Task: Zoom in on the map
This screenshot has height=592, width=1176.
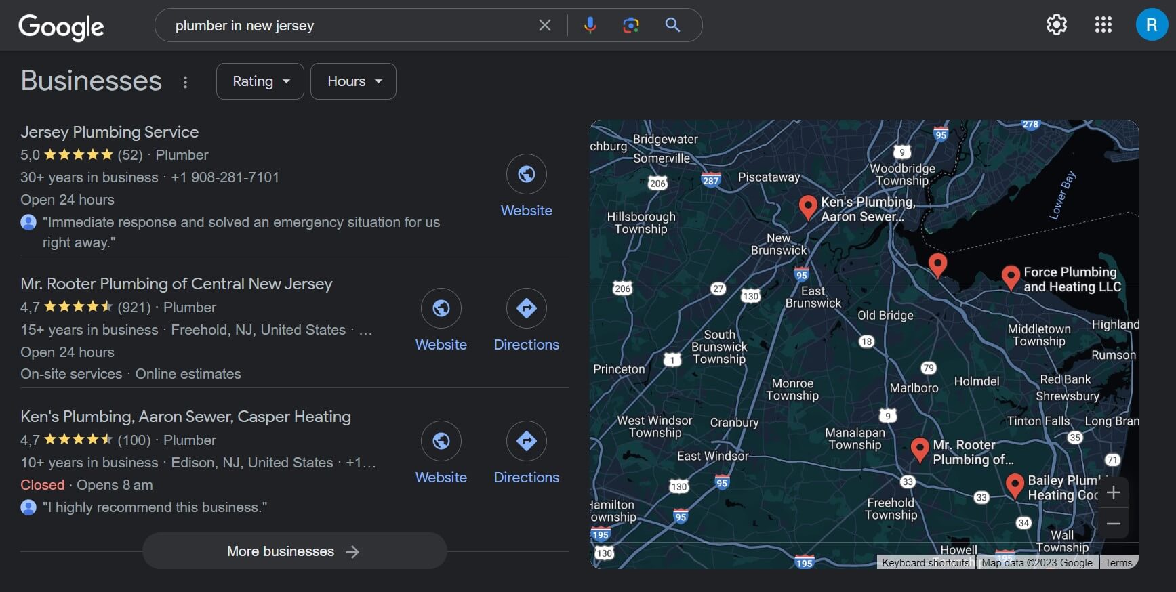Action: tap(1113, 492)
